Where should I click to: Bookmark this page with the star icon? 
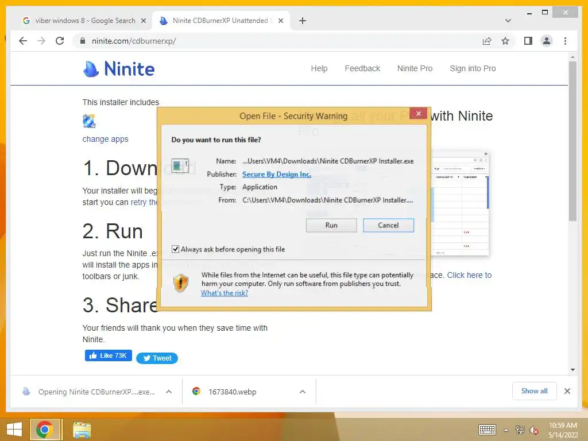coord(505,41)
